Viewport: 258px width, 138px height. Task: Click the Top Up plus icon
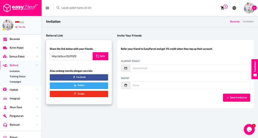click(x=17, y=27)
